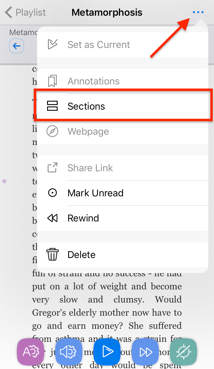Tap the Share Link option
Image resolution: width=214 pixels, height=369 pixels.
click(123, 168)
